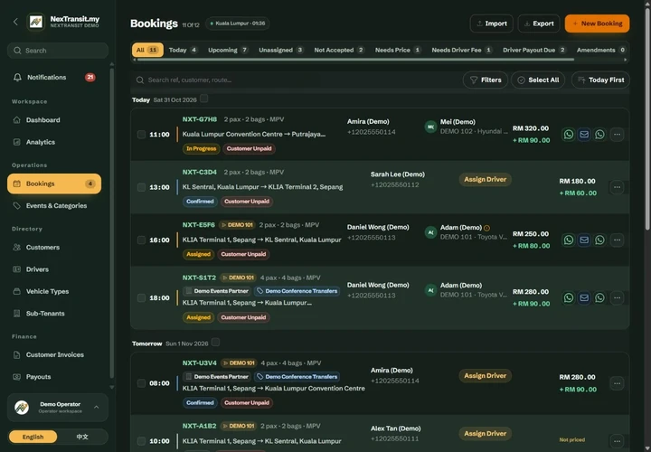The width and height of the screenshot is (651, 452).
Task: Click second WhatsApp icon on NXT-S1T2 row
Action: 599,297
